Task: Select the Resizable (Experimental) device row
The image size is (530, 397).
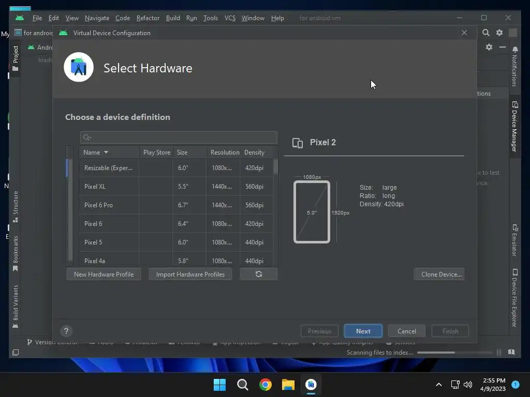Action: [x=176, y=168]
